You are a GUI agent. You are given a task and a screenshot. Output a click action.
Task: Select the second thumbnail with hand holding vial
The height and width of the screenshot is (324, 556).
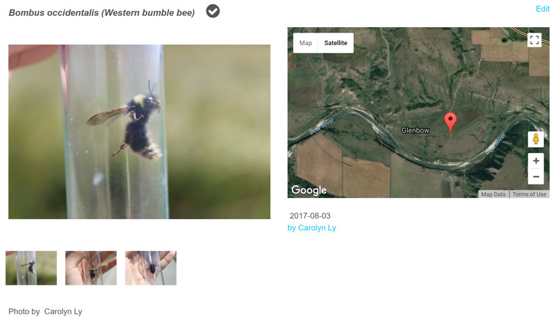point(91,268)
